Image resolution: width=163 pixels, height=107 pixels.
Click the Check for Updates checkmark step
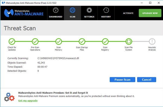[12, 41]
